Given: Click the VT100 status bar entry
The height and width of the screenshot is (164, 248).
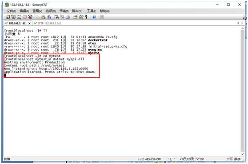Looking at the screenshot, I should (x=200, y=159).
